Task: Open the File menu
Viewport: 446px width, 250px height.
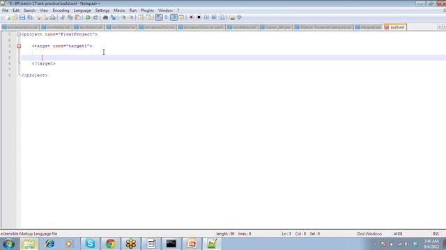Action: point(5,10)
